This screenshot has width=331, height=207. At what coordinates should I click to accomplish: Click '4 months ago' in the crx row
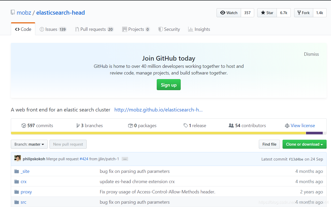point(309,182)
